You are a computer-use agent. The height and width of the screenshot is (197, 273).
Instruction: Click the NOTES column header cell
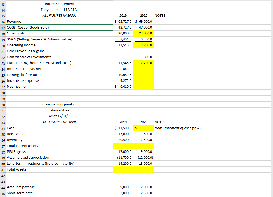point(160,15)
